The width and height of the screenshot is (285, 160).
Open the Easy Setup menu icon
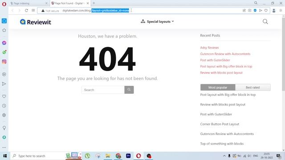pyautogui.click(x=281, y=11)
